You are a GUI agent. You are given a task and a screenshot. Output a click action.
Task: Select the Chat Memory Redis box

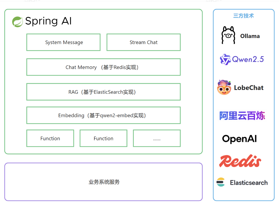pos(103,67)
